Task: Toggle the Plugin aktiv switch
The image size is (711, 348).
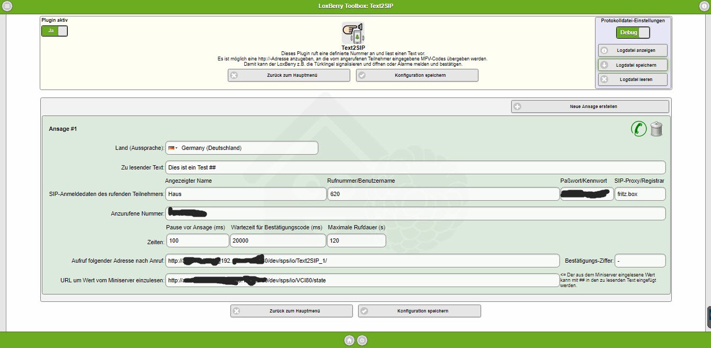Action: point(55,31)
